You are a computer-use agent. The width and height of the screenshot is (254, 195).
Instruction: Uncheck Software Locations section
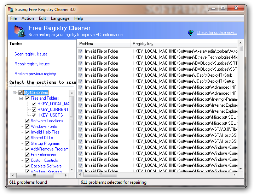tap(27, 121)
